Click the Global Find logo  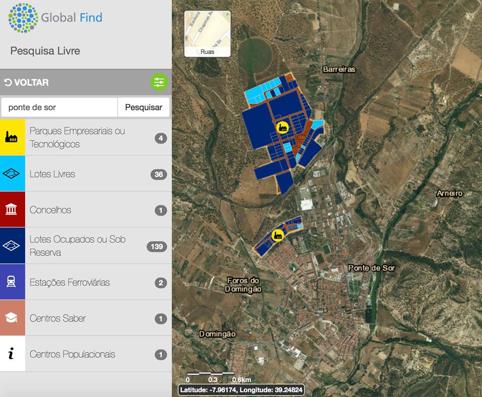[x=55, y=18]
